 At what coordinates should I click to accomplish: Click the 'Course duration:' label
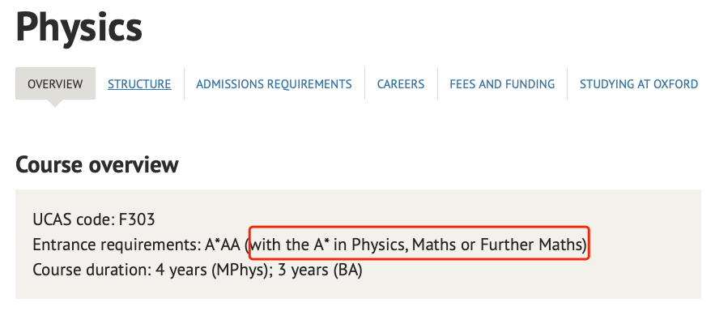(92, 270)
